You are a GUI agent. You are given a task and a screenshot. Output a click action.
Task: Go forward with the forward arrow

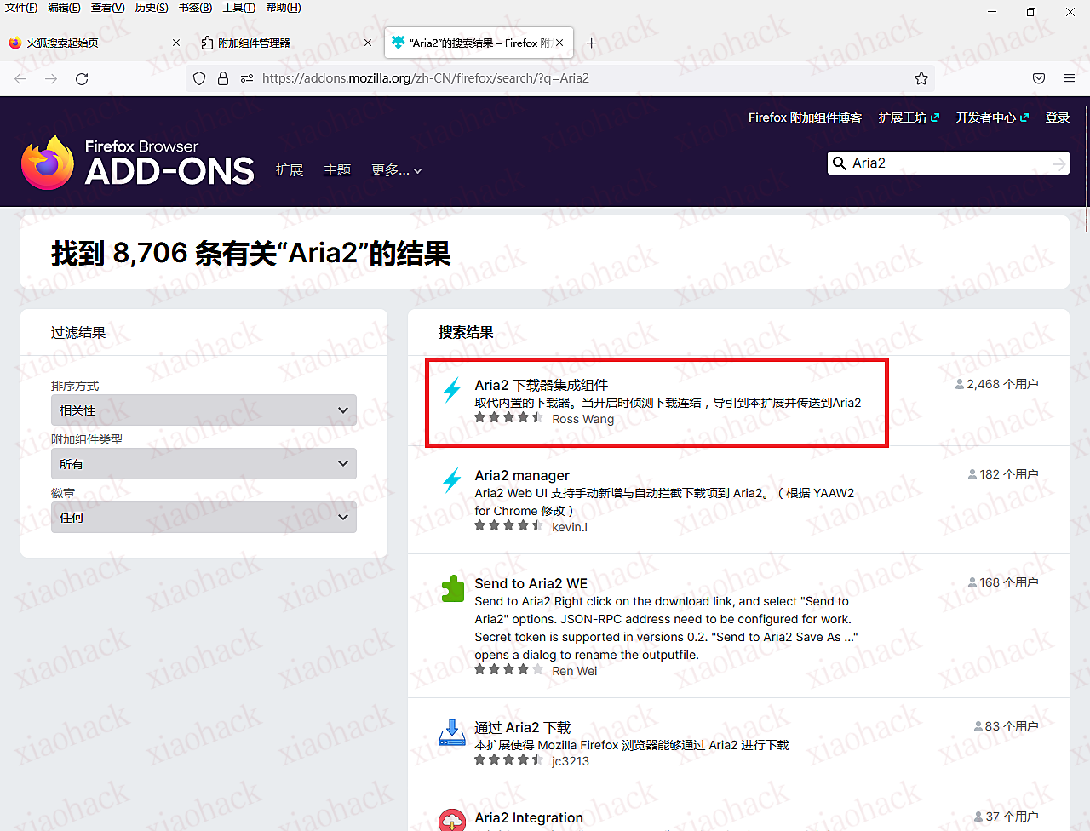click(x=51, y=78)
